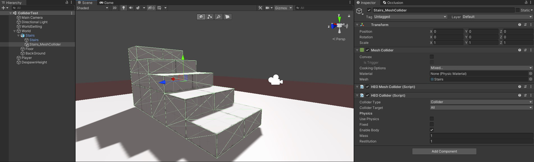The height and width of the screenshot is (162, 534).
Task: Open the Collider Type dropdown
Action: 481,102
